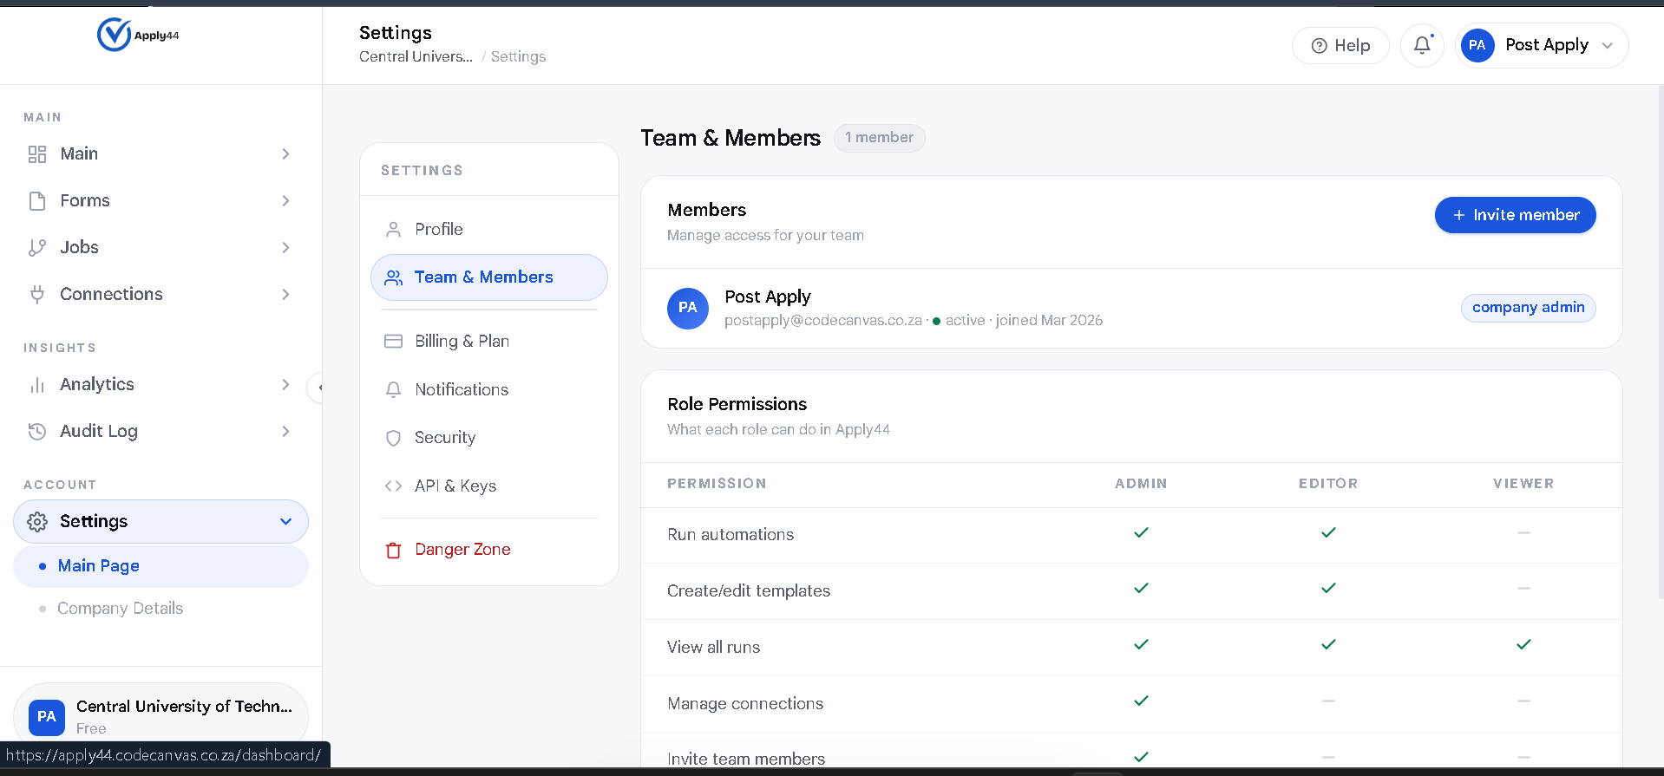Click the API & Keys code icon
The height and width of the screenshot is (776, 1664).
coord(393,486)
